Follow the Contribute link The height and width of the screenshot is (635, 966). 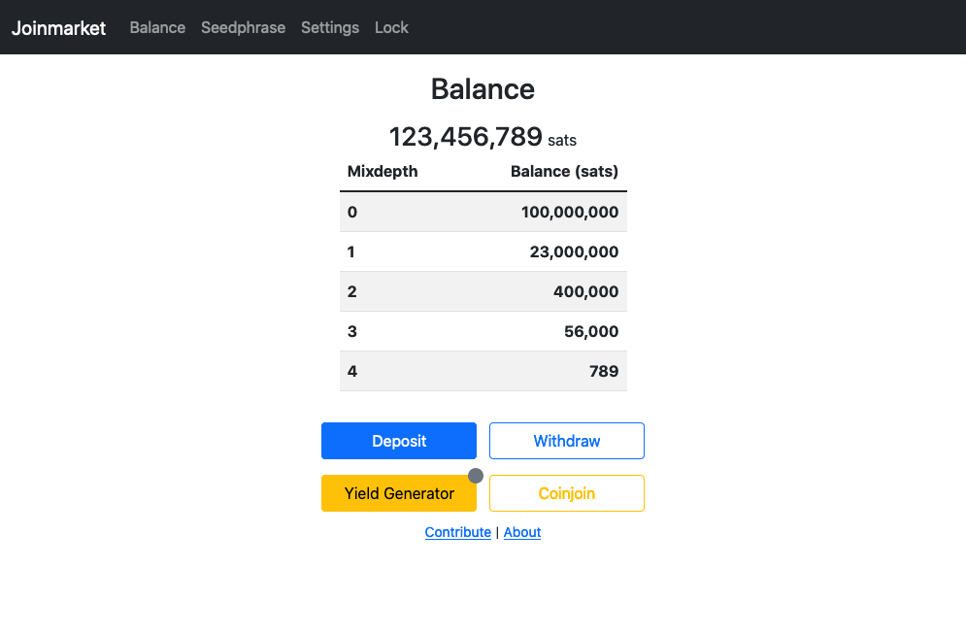457,532
